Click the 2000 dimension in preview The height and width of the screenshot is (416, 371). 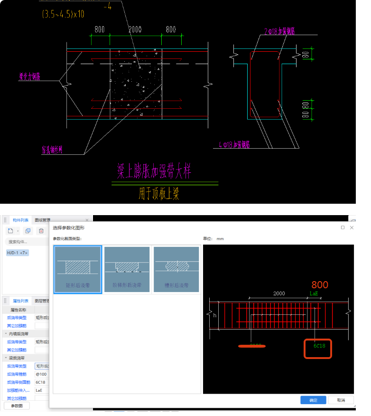click(x=279, y=293)
